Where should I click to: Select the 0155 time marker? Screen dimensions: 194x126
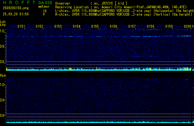click(95, 26)
